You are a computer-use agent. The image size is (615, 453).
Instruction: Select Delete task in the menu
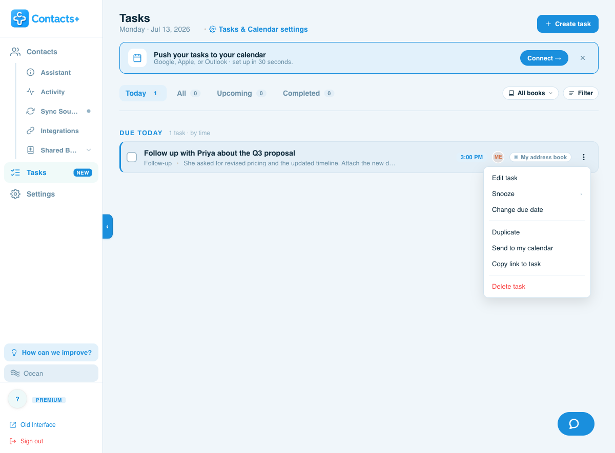[x=537, y=287]
